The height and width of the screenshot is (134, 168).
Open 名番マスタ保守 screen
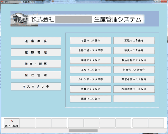(x=90, y=40)
